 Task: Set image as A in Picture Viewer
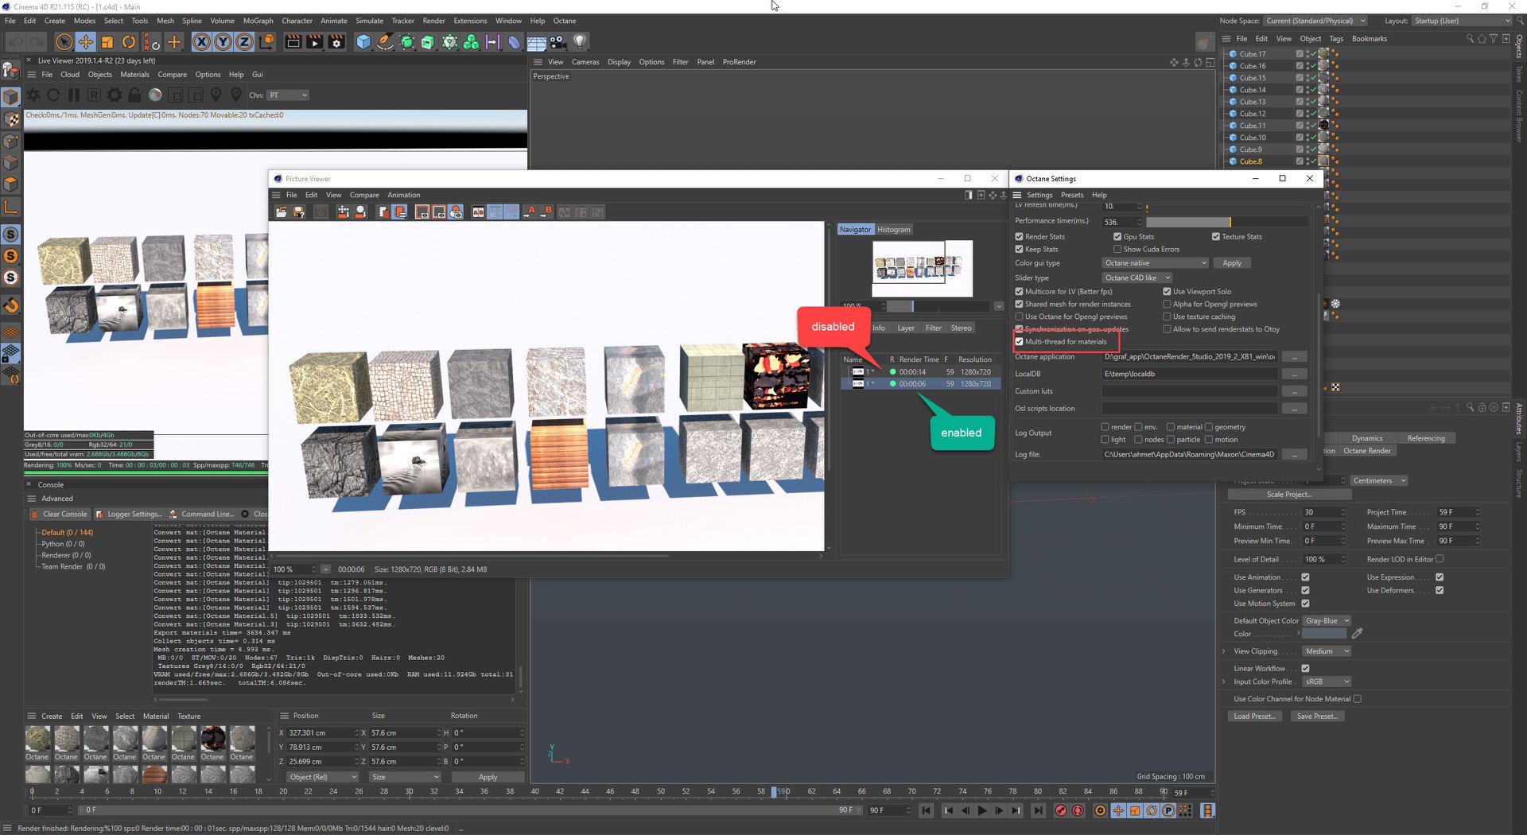[529, 212]
